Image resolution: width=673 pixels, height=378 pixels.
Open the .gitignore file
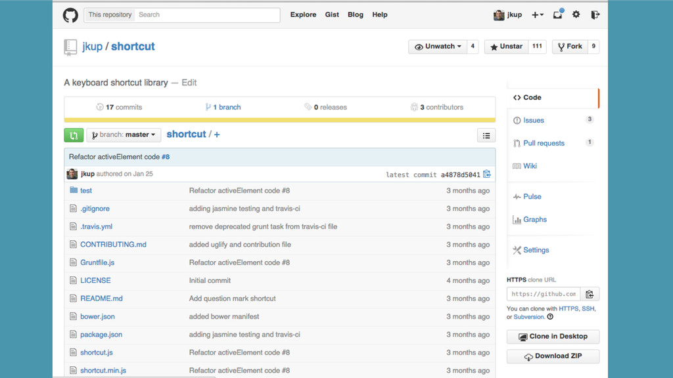point(95,208)
